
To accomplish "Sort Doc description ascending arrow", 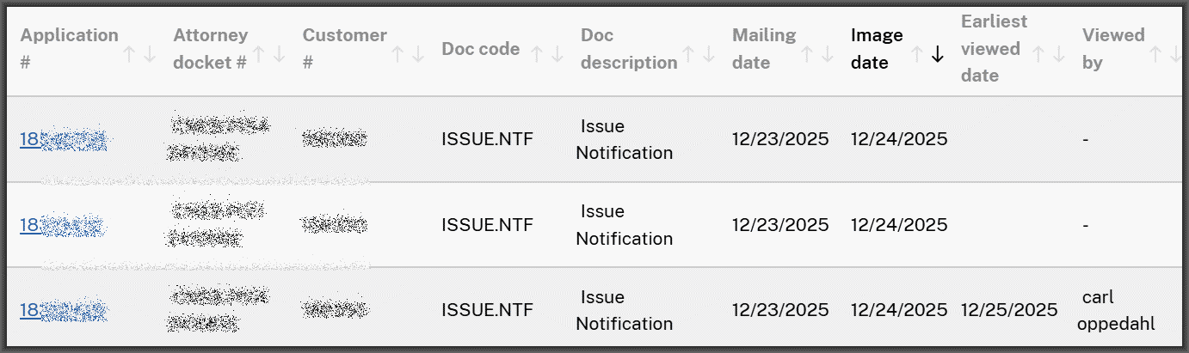I will 689,55.
